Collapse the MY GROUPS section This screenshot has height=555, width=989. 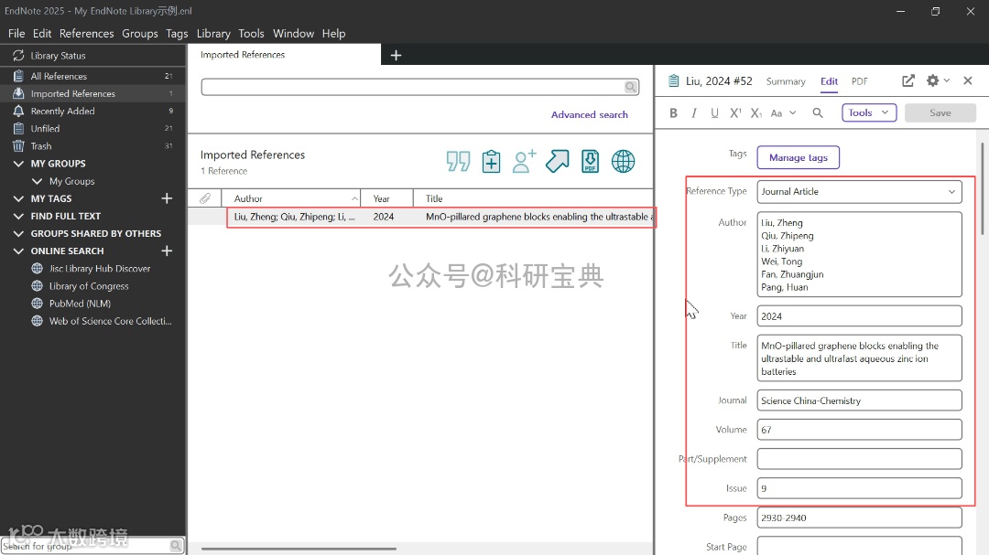[x=18, y=164]
